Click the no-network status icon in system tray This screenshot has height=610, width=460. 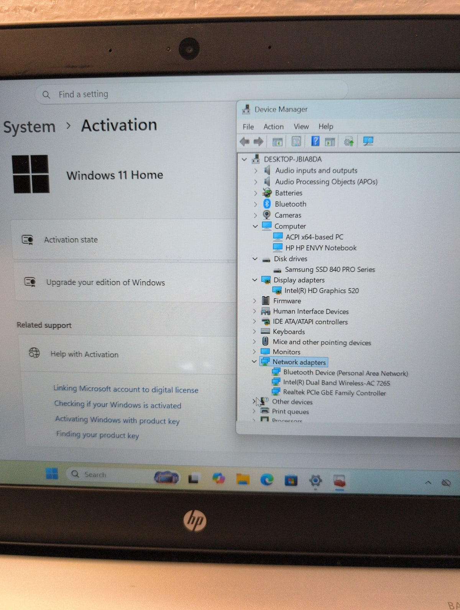[x=446, y=482]
